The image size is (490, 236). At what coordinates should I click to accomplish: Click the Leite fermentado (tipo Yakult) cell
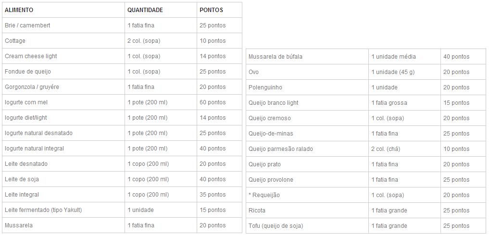tap(43, 210)
